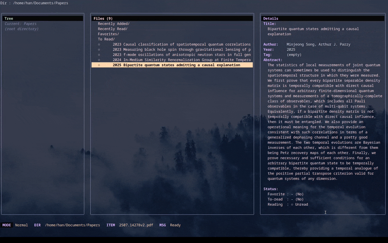Select f-mode oscillations of anisotropic neutron stars

(x=172, y=55)
